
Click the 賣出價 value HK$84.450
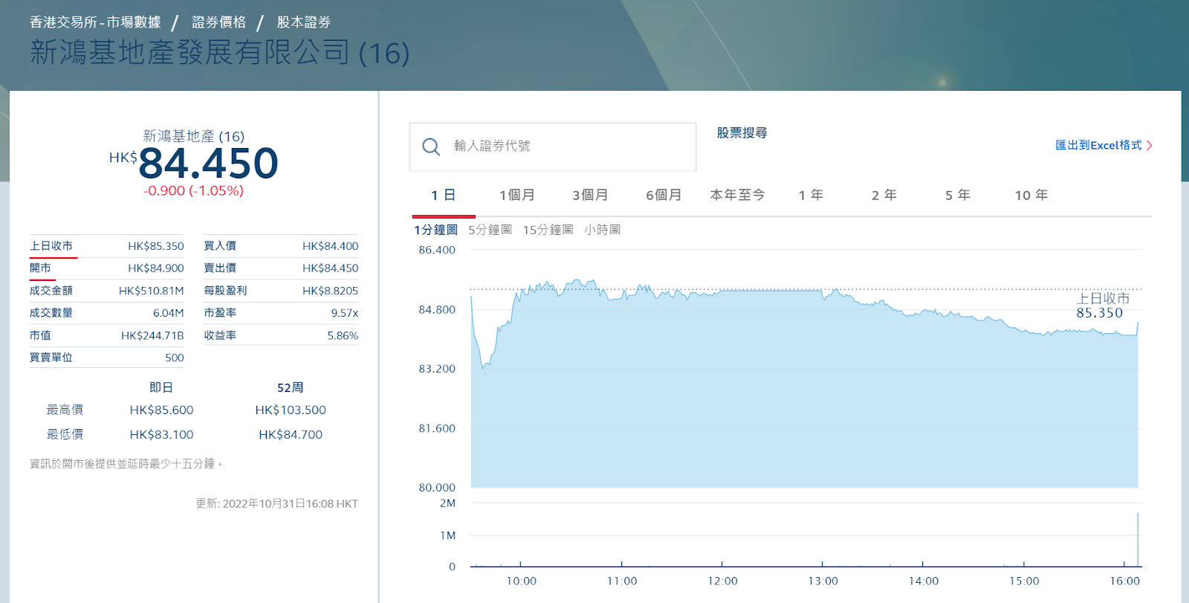tap(330, 268)
